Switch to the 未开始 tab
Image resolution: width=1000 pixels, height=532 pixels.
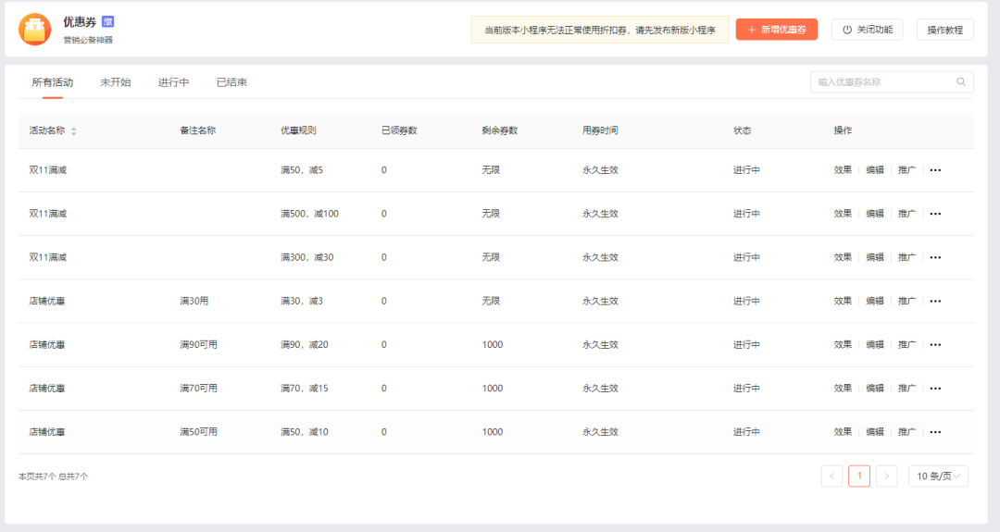click(116, 82)
